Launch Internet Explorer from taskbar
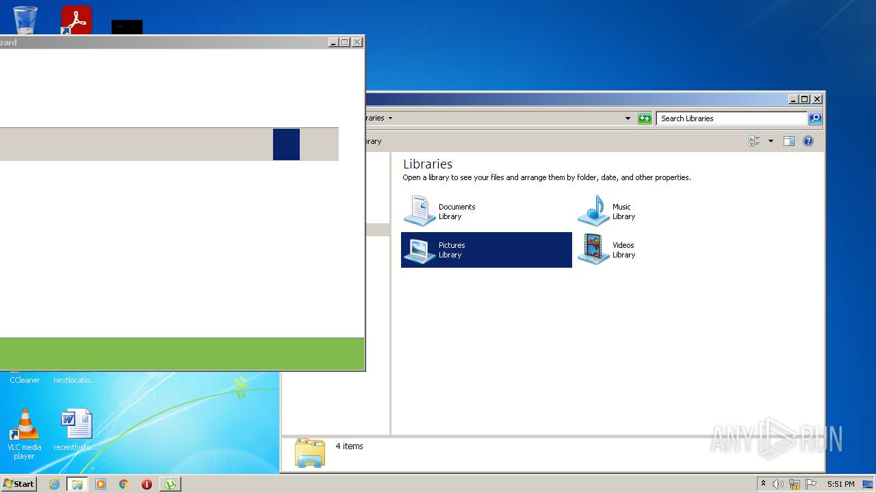The height and width of the screenshot is (493, 876). [x=55, y=484]
